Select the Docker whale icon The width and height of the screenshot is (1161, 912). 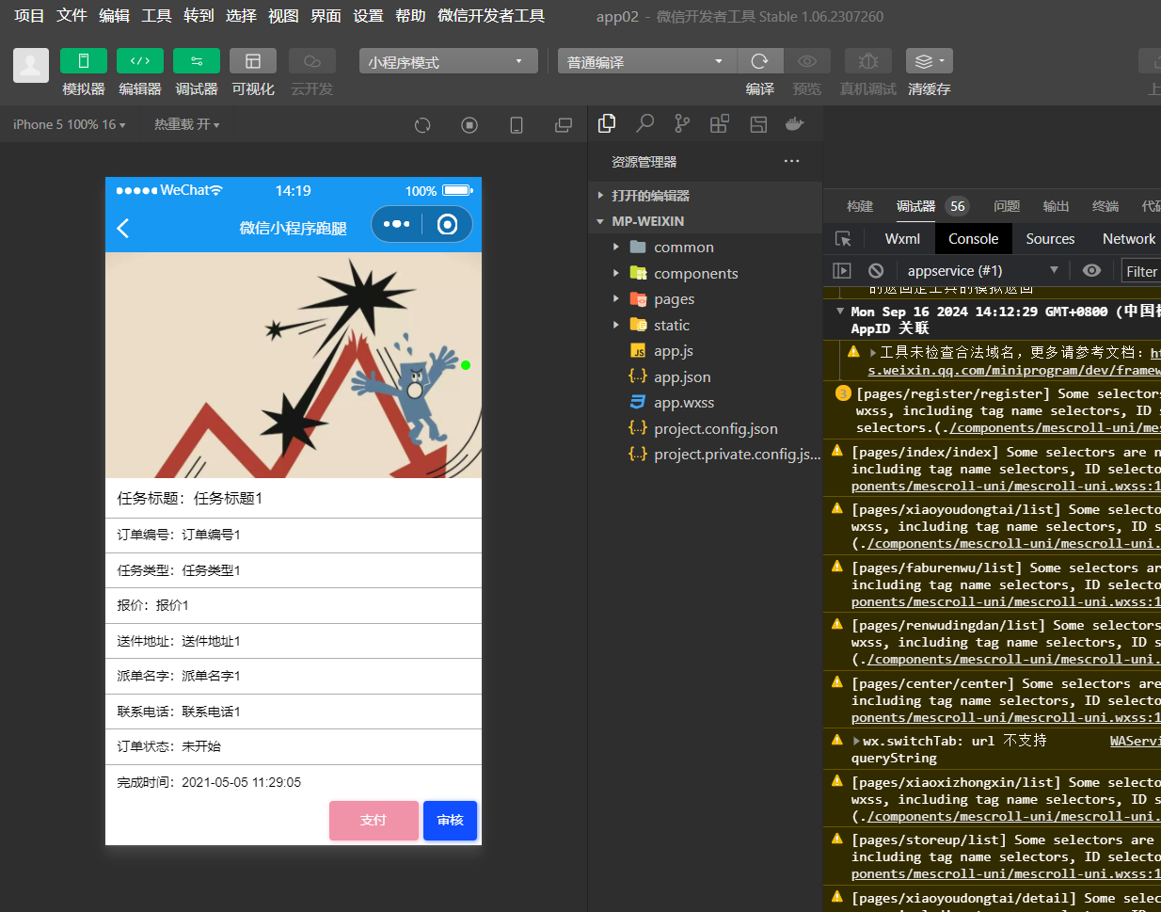pyautogui.click(x=794, y=123)
